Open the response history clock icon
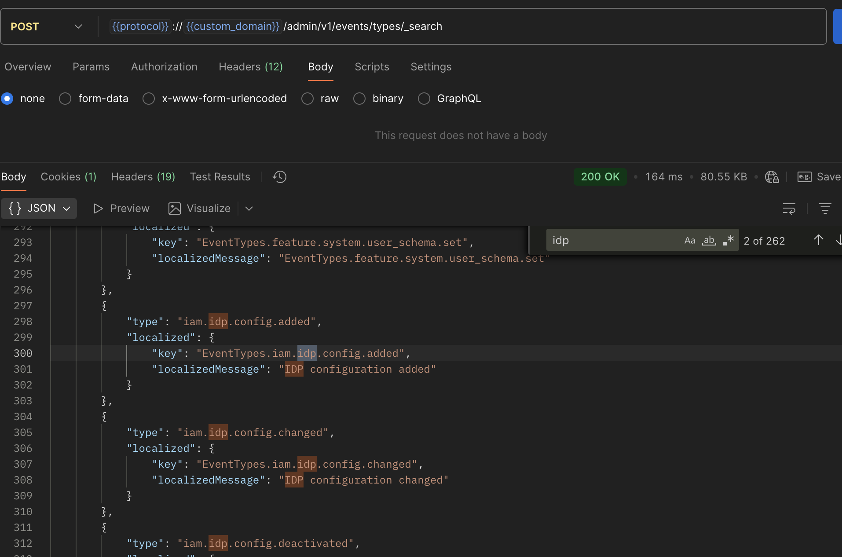The height and width of the screenshot is (557, 842). point(279,177)
